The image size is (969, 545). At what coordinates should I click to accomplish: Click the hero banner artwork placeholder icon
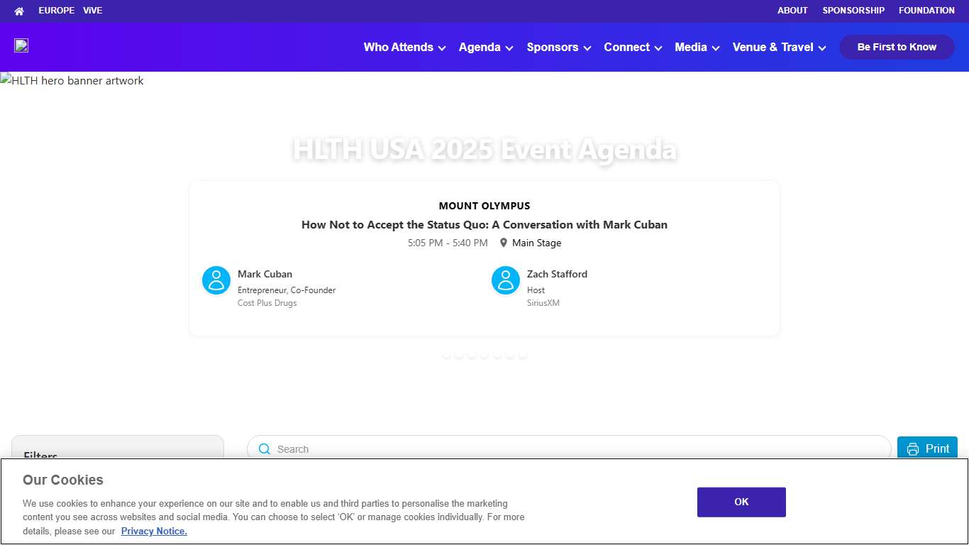pyautogui.click(x=6, y=80)
